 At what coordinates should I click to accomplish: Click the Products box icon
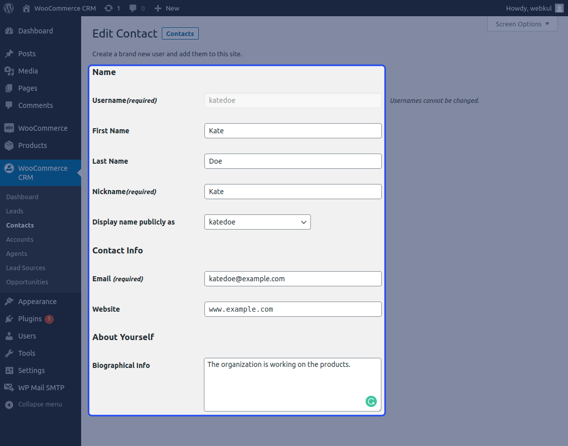9,145
